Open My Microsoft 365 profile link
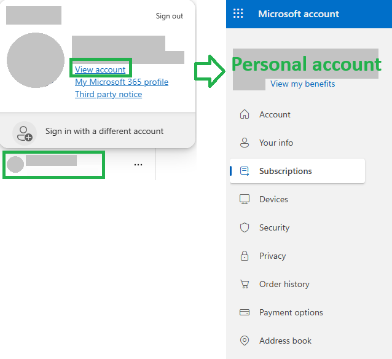Screen dimensions: 392x359 point(122,82)
